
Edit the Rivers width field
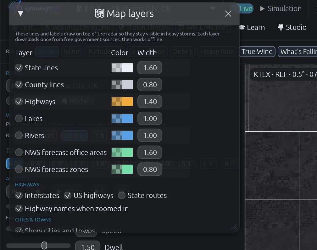pyautogui.click(x=150, y=136)
